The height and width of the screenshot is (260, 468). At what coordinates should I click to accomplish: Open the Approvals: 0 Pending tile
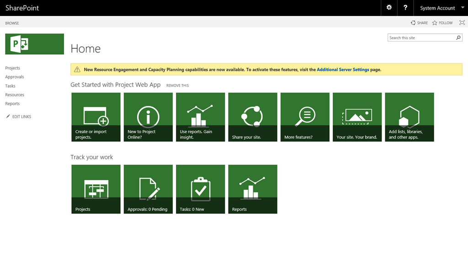[x=148, y=189]
